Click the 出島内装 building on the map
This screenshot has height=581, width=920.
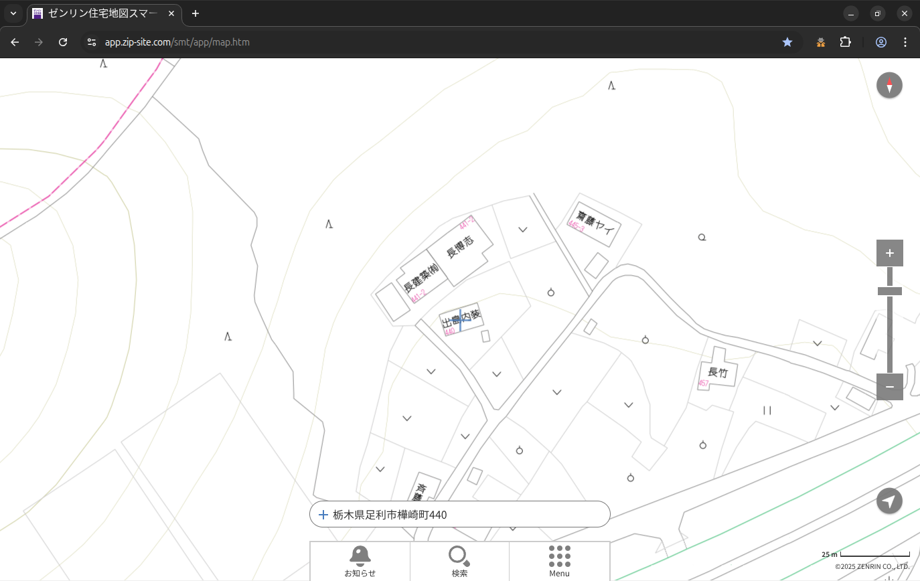[x=461, y=319]
